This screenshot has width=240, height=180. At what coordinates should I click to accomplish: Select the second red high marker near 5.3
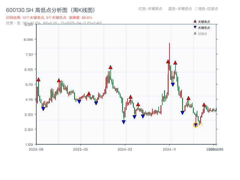pos(59,80)
